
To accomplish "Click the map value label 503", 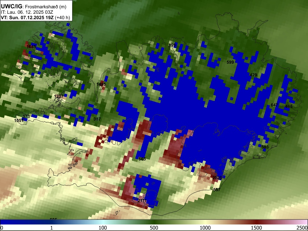I will [x=265, y=147].
